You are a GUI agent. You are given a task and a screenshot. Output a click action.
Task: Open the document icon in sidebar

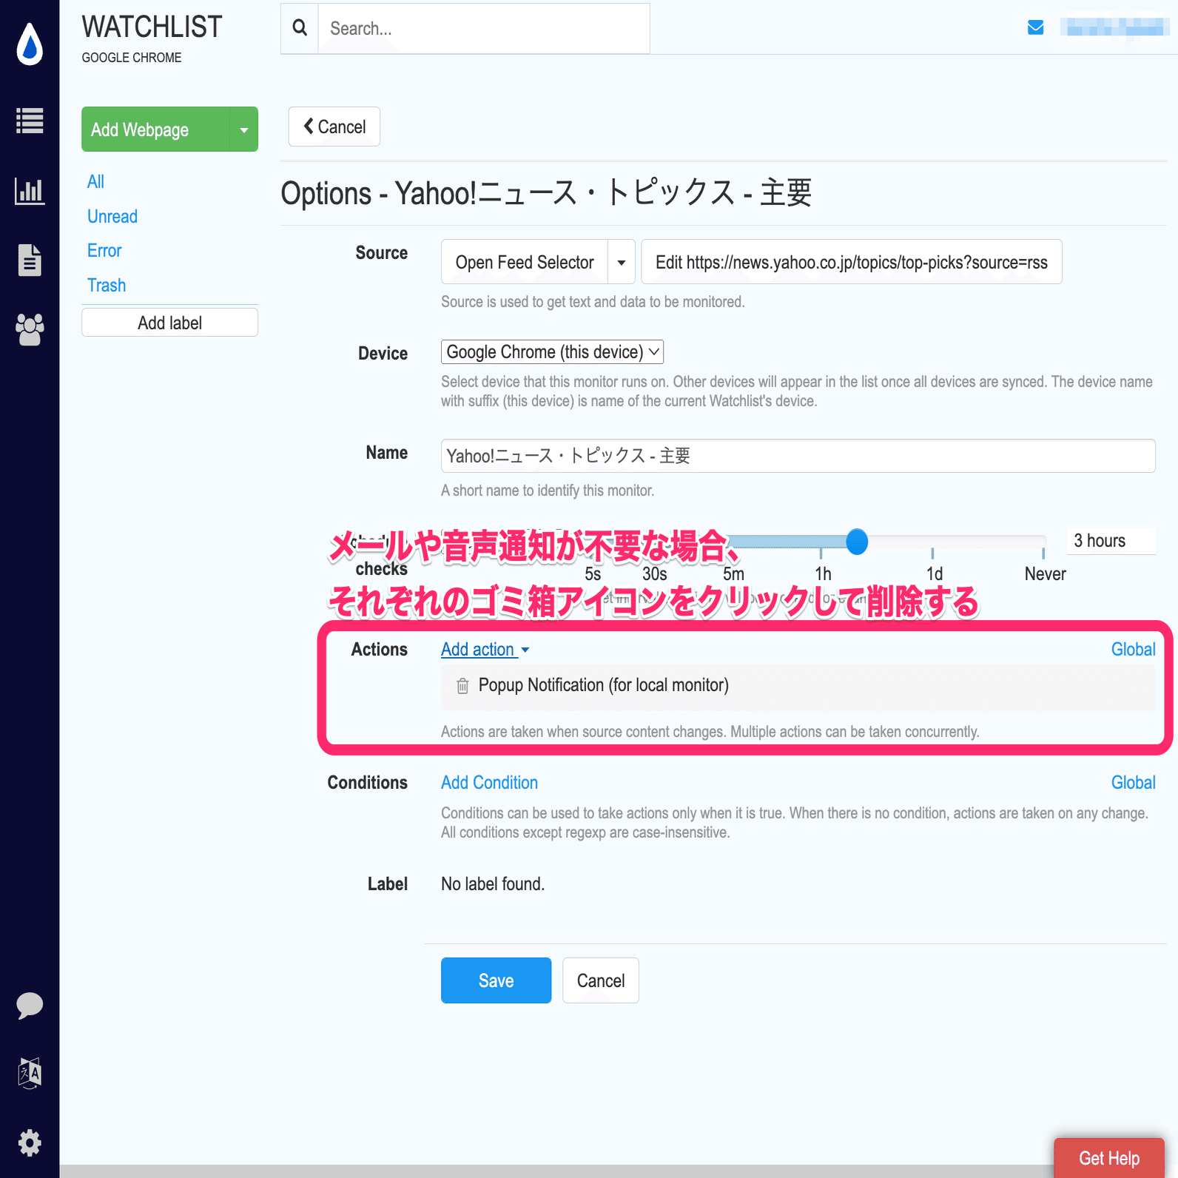click(x=30, y=260)
